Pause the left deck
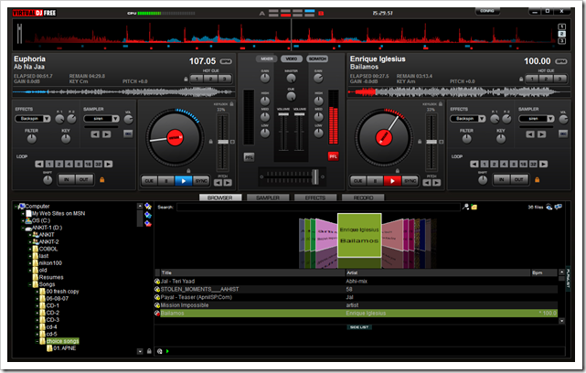Viewport: 586px width, 373px height. click(x=165, y=181)
